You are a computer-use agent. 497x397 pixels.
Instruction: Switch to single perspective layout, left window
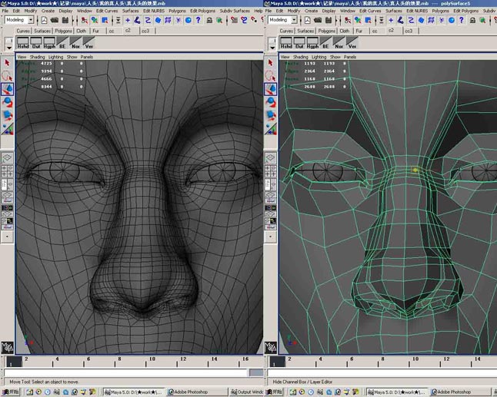7,157
